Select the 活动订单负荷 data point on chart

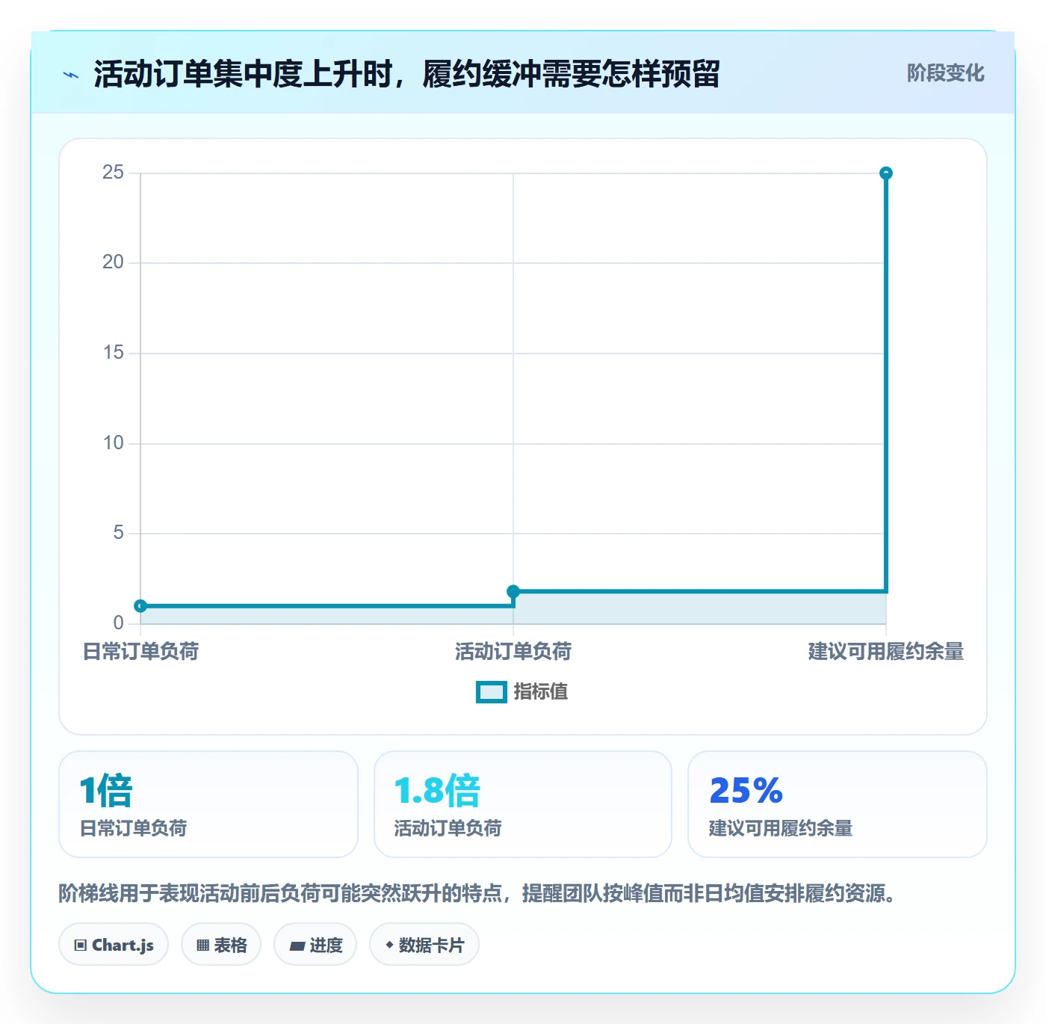513,592
